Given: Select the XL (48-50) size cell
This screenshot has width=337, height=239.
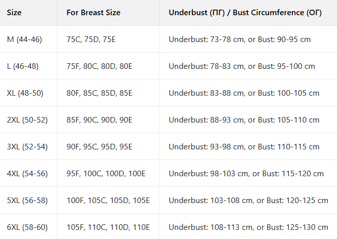Looking at the screenshot, I should point(25,93).
